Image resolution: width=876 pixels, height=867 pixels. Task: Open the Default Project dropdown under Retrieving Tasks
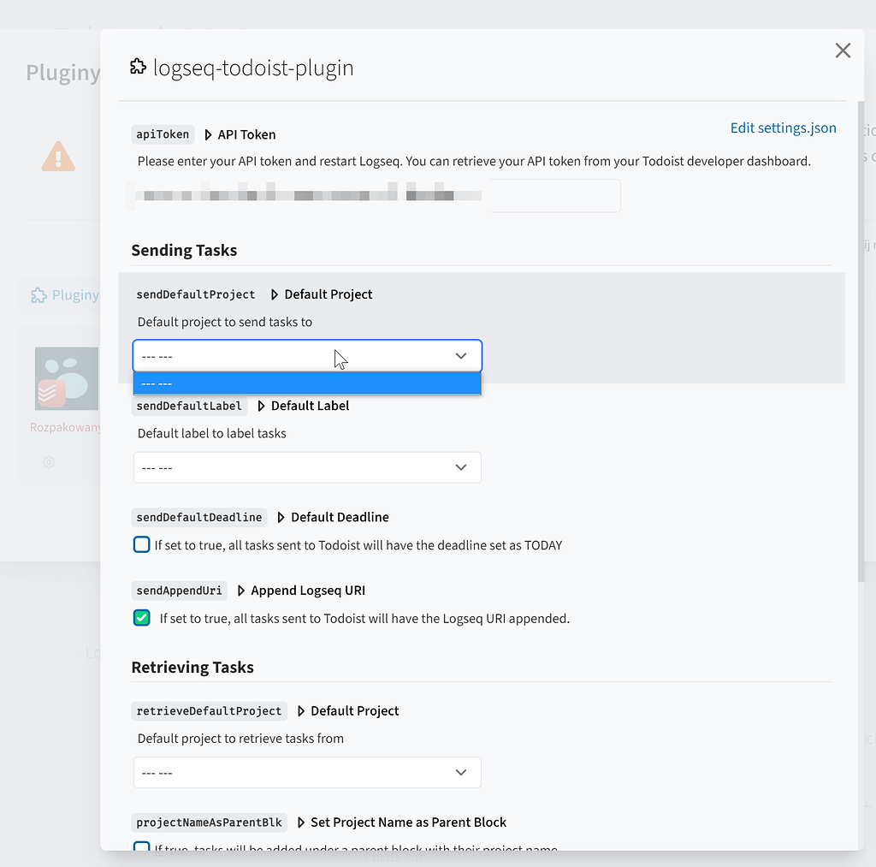tap(307, 772)
